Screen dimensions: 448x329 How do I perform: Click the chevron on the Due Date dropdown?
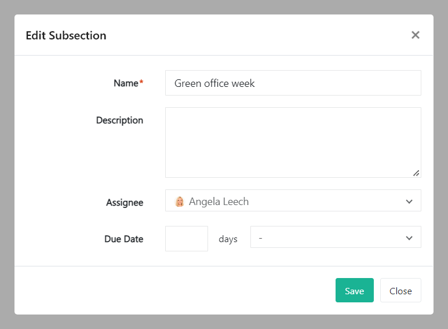(409, 238)
